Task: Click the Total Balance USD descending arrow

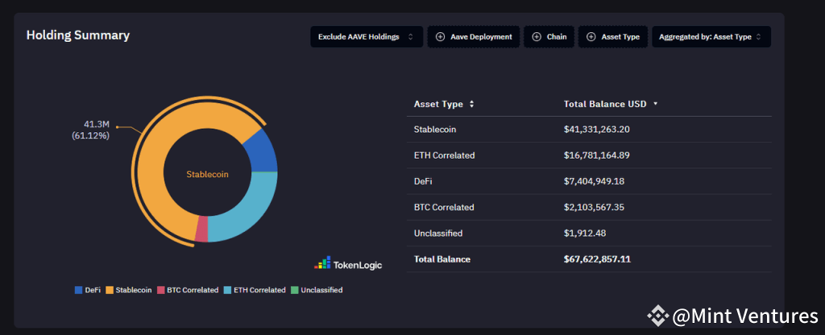Action: pos(655,104)
